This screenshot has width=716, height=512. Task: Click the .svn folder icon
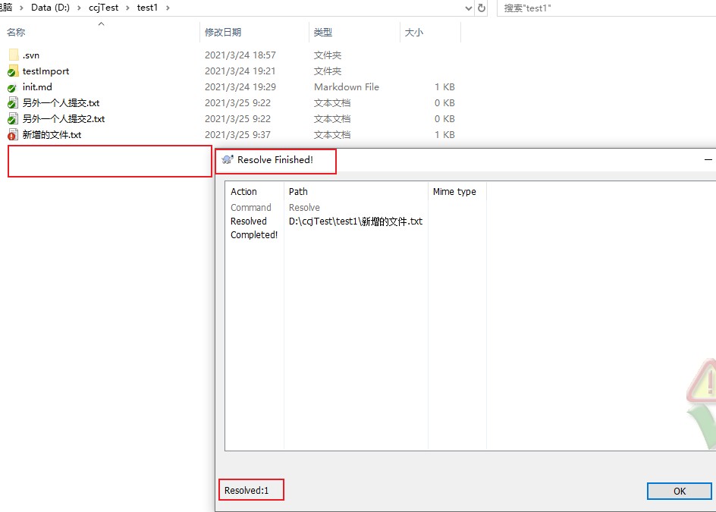click(x=13, y=55)
